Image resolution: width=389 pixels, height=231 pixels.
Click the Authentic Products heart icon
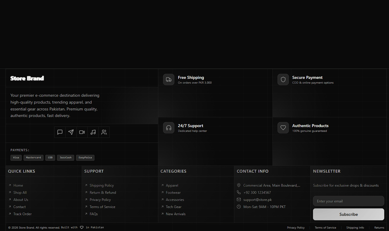(x=283, y=128)
